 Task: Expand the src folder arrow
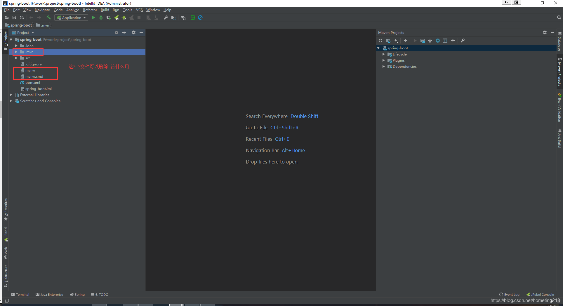click(x=16, y=58)
